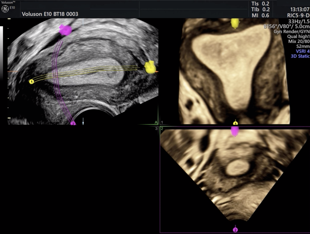Select the panel A quadrant label
Viewport: 310px width, 234px height.
coord(156,122)
